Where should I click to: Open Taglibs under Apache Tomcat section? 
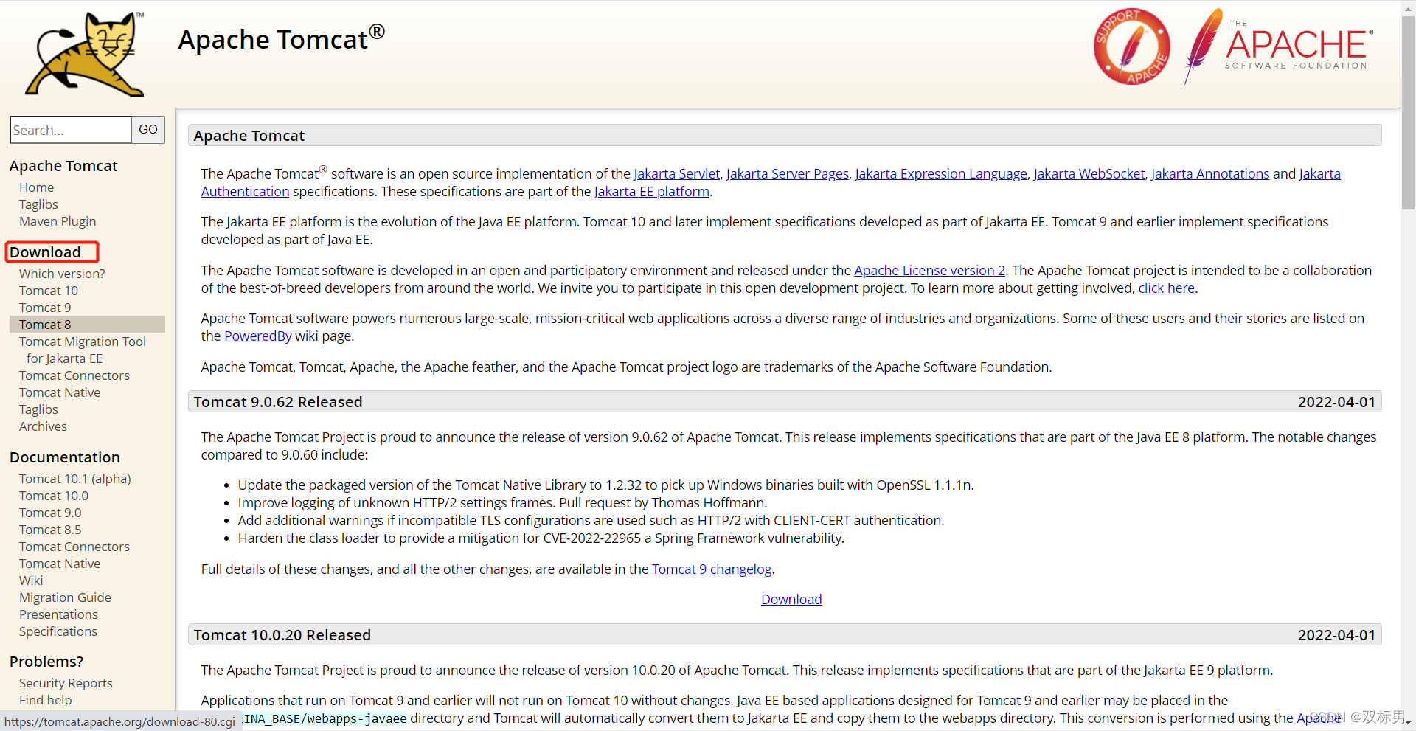click(x=38, y=204)
